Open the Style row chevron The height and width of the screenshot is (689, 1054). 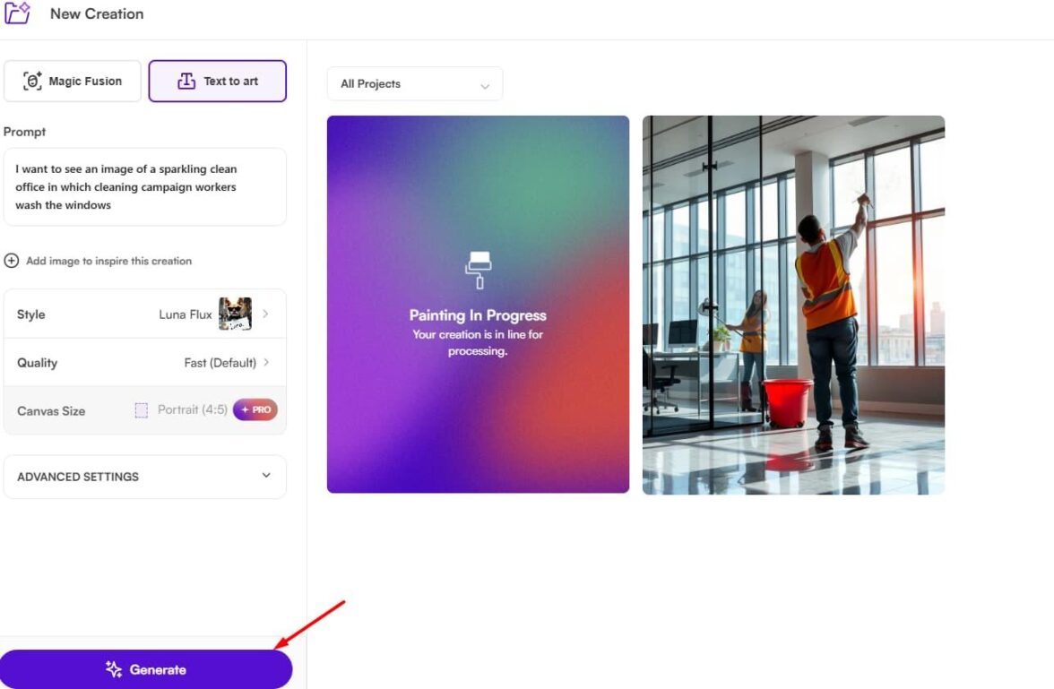click(265, 314)
